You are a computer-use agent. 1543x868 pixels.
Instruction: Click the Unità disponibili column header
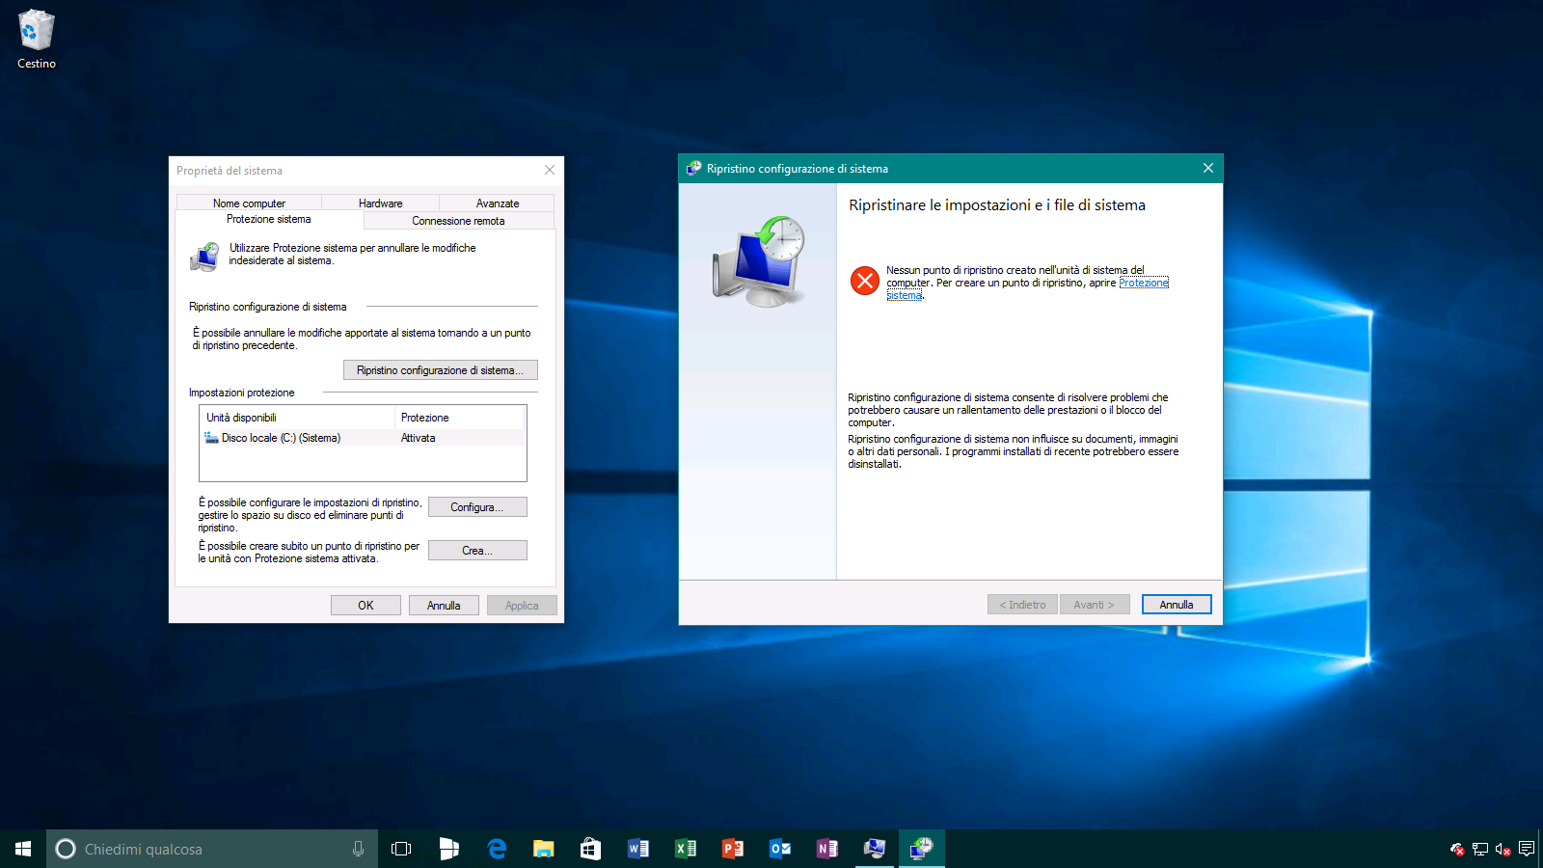pyautogui.click(x=297, y=418)
